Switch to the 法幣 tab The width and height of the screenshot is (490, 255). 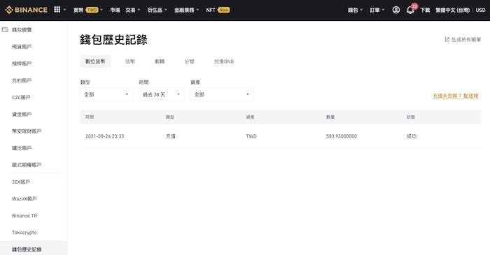coord(130,61)
